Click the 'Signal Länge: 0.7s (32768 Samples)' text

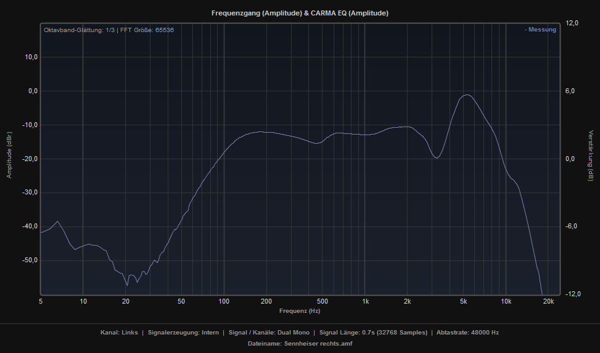[x=373, y=332]
